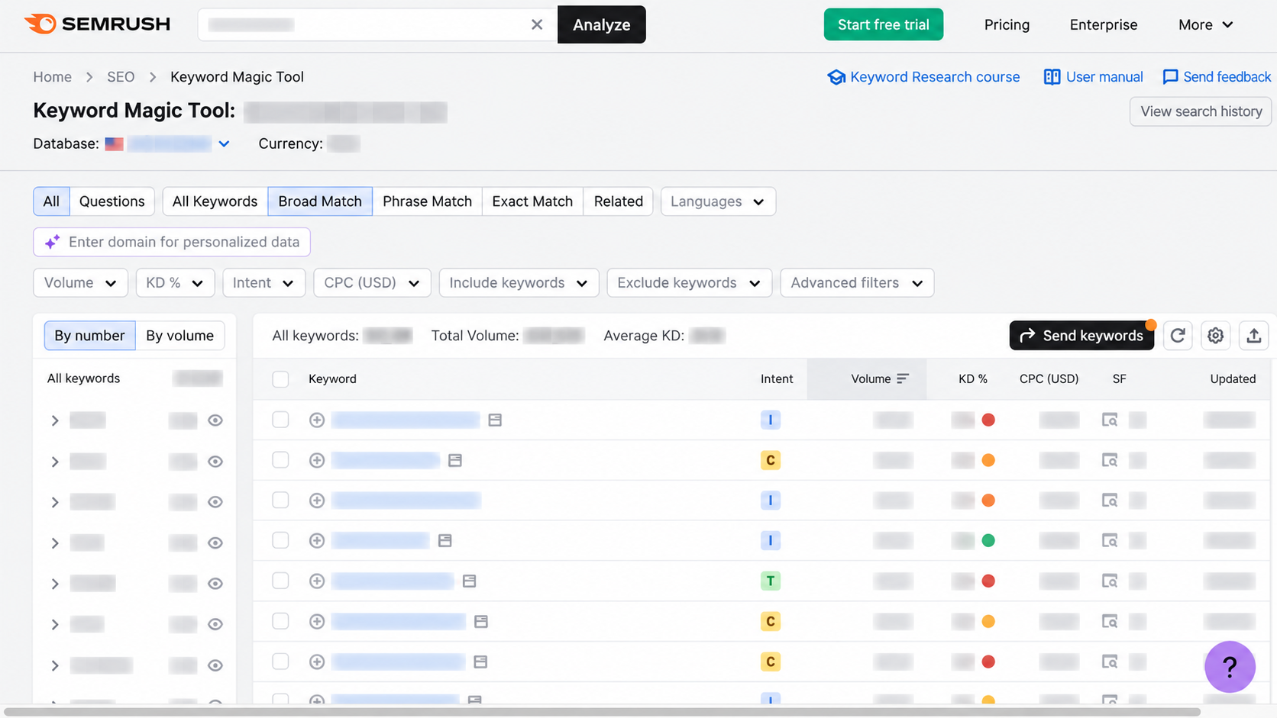This screenshot has width=1277, height=718.
Task: Clear the search field with the X icon
Action: pos(537,24)
